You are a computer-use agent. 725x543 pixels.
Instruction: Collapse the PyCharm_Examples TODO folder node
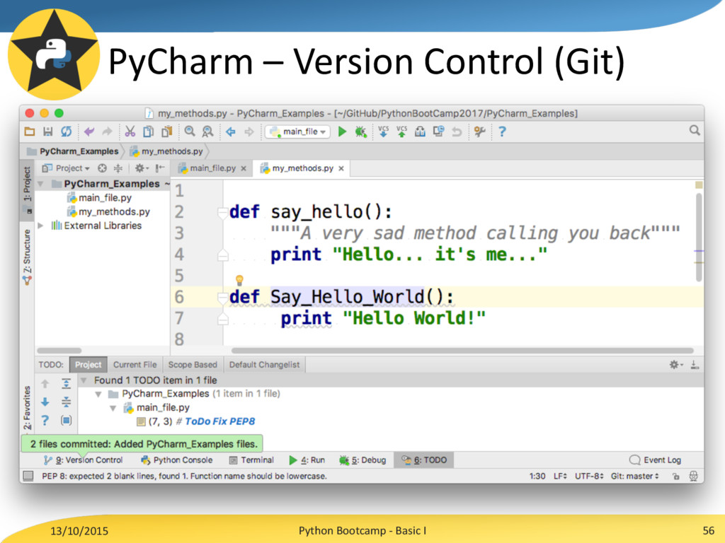pos(98,395)
